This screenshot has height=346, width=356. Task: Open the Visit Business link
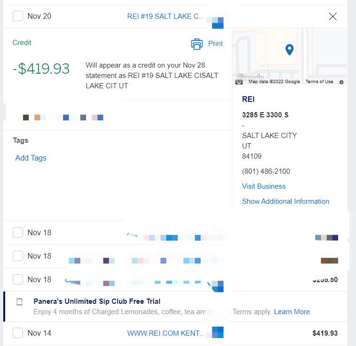[263, 186]
